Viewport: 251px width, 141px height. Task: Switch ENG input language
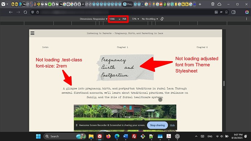[210, 136]
